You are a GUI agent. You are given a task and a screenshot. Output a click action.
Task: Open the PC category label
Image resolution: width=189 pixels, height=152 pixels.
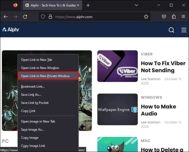click(5, 141)
